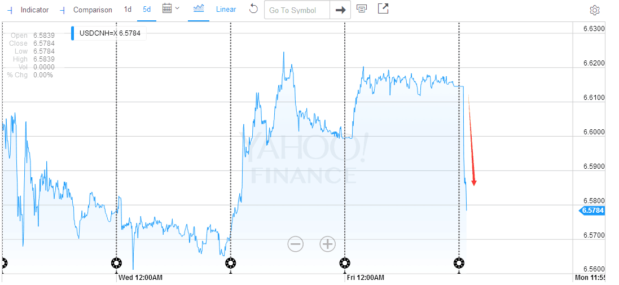Screen dimensions: 619x285
Task: Toggle the Linear scale option
Action: [226, 10]
